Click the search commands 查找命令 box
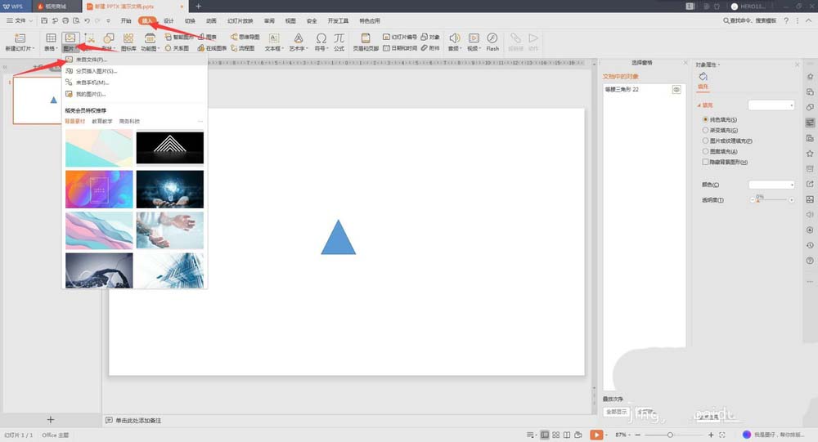The width and height of the screenshot is (818, 442). pos(749,21)
